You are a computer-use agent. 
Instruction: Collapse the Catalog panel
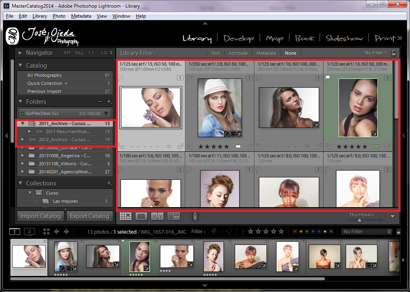tap(20, 66)
